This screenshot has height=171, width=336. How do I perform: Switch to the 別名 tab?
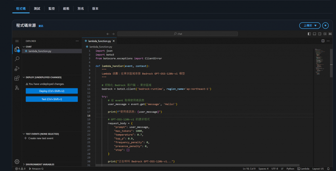(x=81, y=9)
